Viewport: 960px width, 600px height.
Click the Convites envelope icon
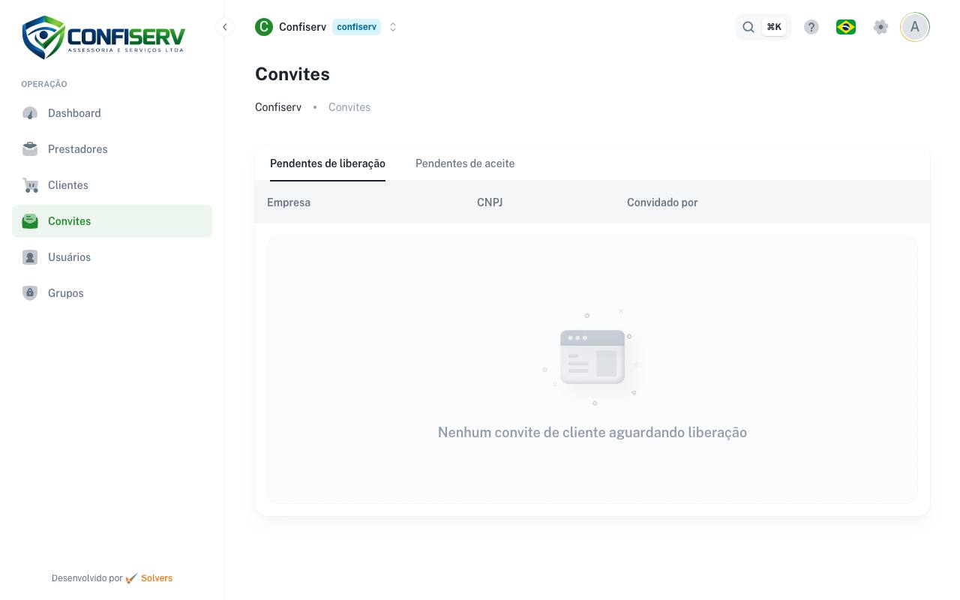tap(30, 221)
